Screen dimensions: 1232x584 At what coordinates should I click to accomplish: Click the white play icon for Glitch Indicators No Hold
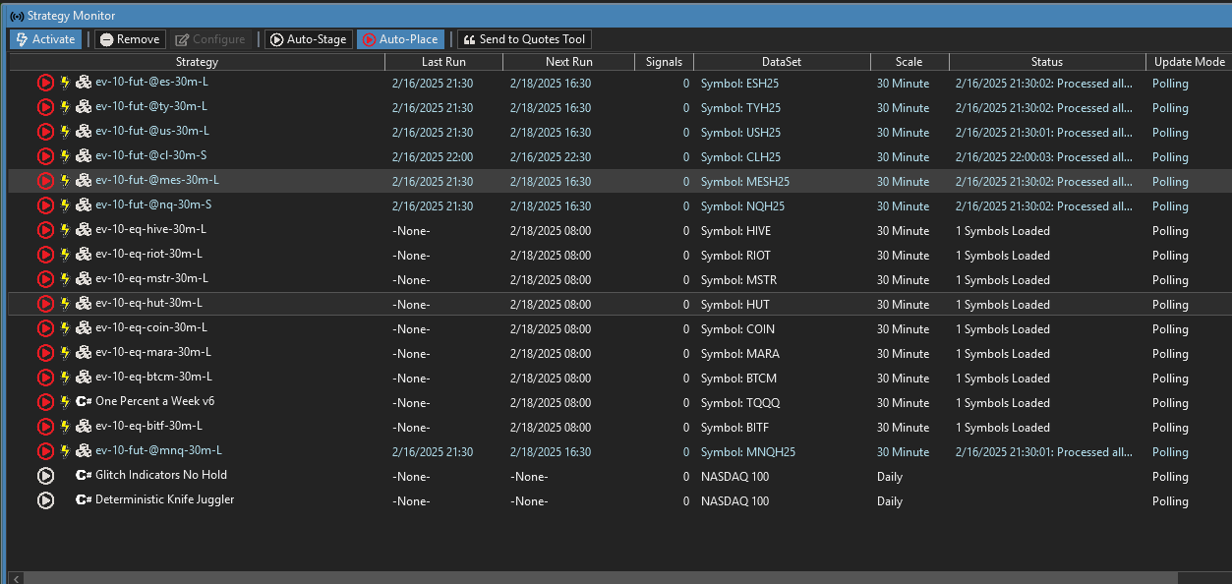[x=45, y=476]
